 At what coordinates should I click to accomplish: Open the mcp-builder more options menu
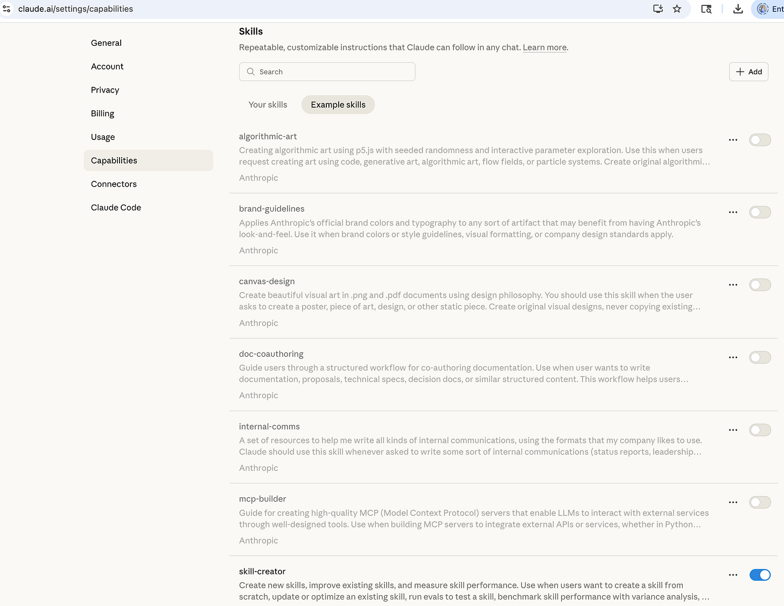pyautogui.click(x=733, y=503)
